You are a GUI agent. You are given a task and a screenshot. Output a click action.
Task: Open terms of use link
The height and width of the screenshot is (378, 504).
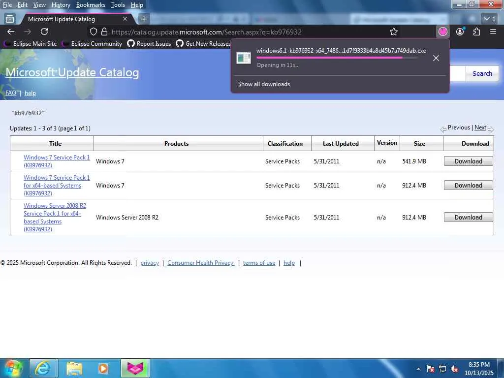point(259,263)
